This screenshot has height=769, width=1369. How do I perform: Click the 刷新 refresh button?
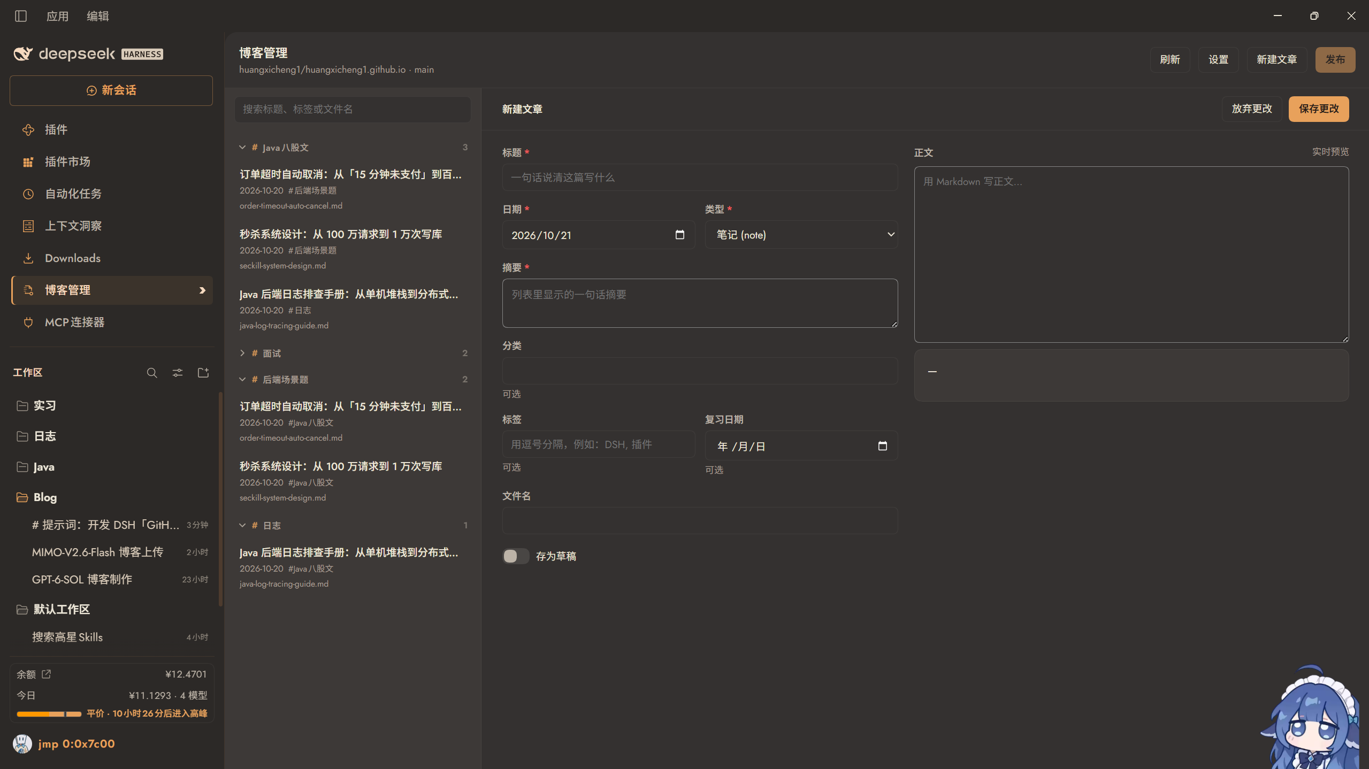(x=1170, y=59)
